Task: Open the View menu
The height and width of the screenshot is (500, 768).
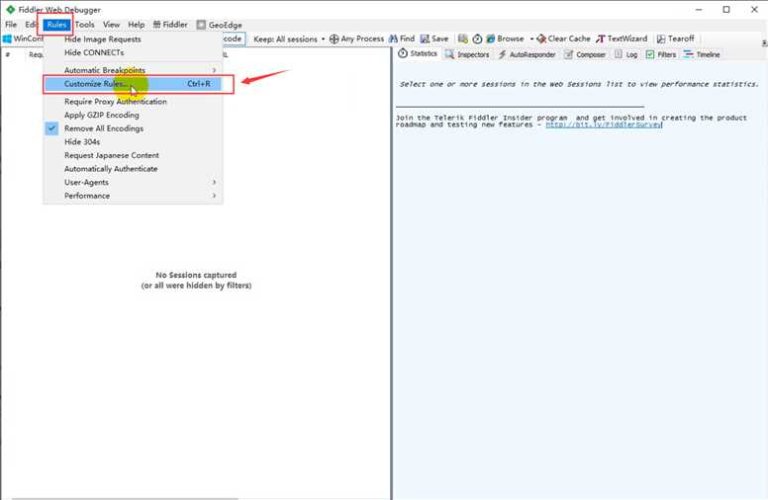Action: point(111,25)
